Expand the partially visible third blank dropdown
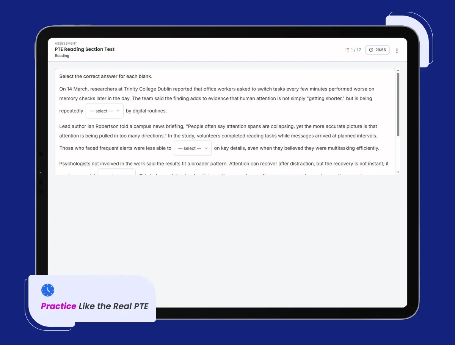 [x=117, y=172]
